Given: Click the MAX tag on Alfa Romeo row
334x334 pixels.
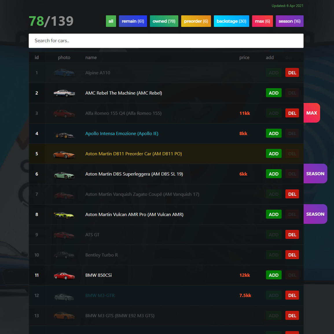Looking at the screenshot, I should coord(312,113).
